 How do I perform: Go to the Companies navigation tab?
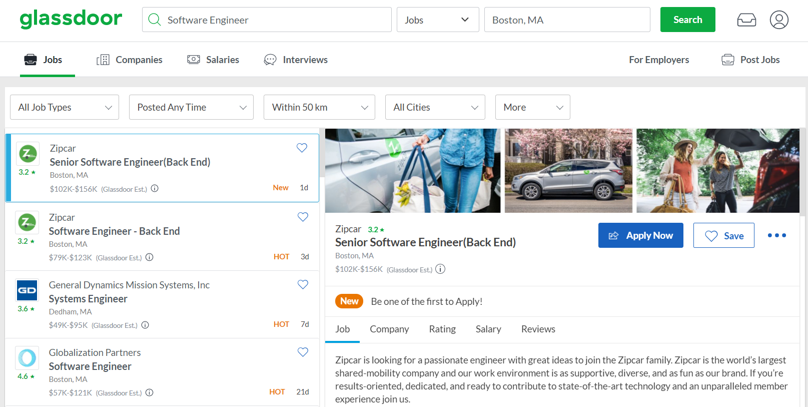(x=130, y=60)
